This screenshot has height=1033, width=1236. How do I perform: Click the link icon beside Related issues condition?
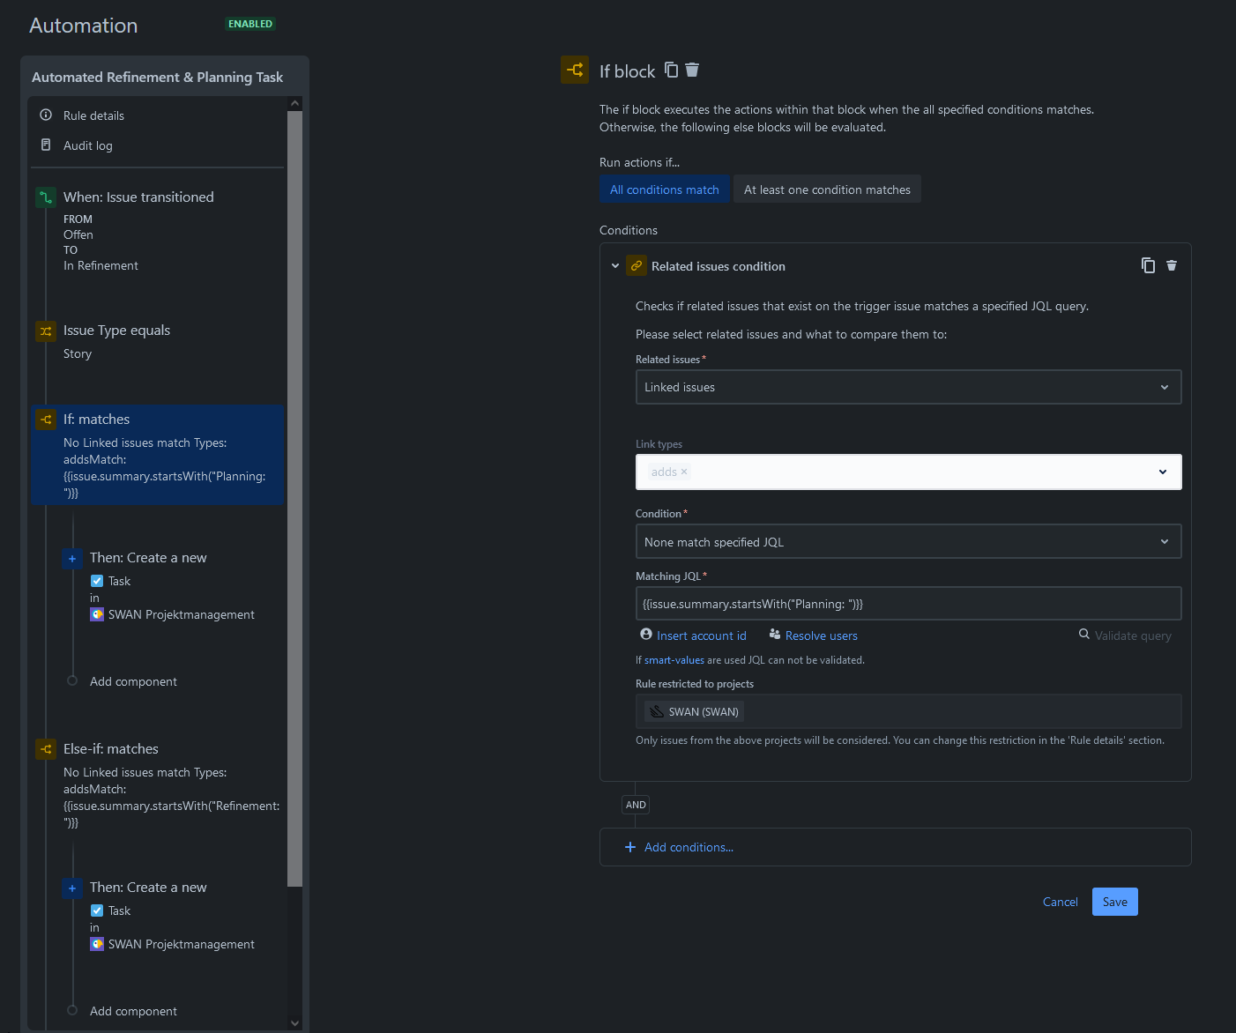click(637, 265)
